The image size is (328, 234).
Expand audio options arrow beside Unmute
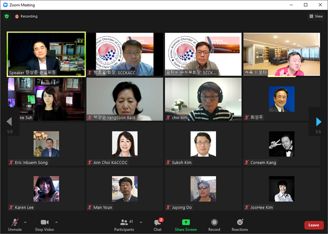26,222
